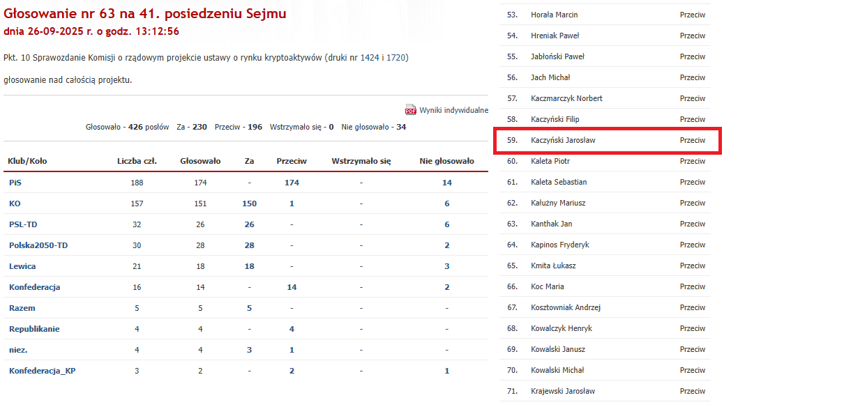Click the Nie głosowało column header
Image resolution: width=844 pixels, height=407 pixels.
tap(446, 161)
